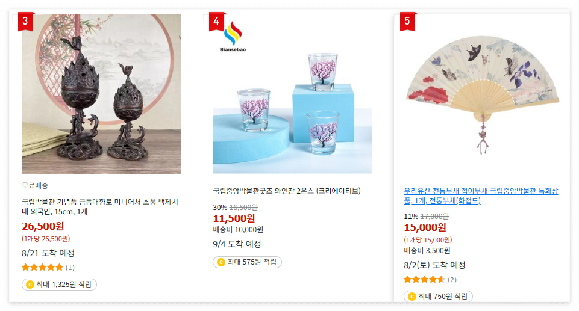Click the Biansebao brand logo
Screen dimensions: 579x311
tap(233, 37)
